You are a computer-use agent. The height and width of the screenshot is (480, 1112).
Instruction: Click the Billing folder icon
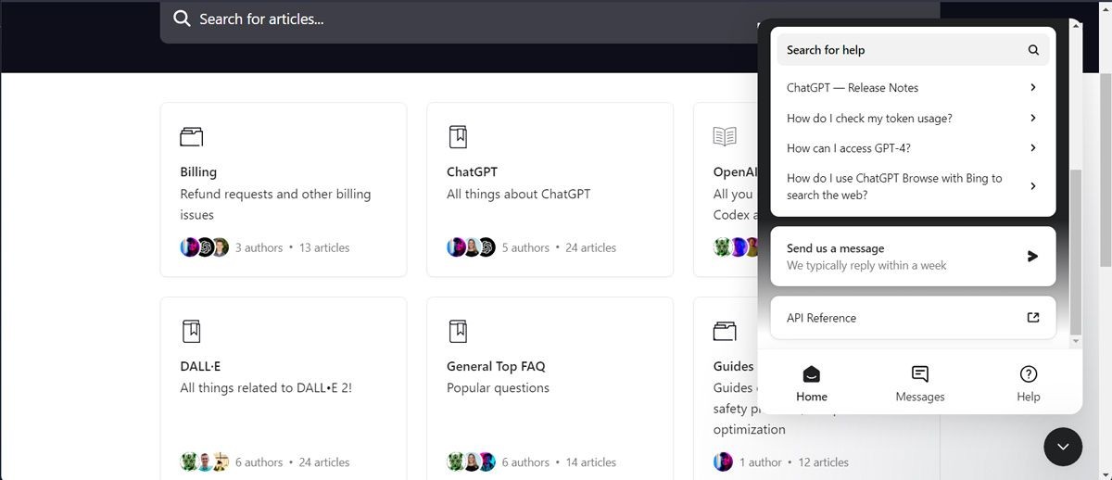click(191, 137)
